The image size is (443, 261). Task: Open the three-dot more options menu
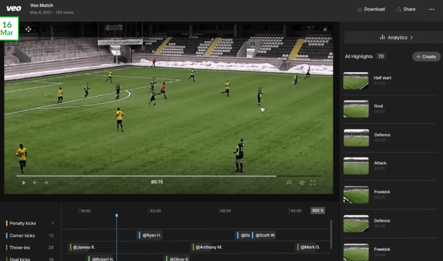tap(432, 9)
